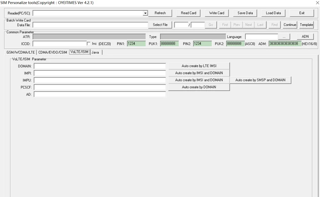
Task: Expand the reader selection combo box
Action: tap(145, 13)
